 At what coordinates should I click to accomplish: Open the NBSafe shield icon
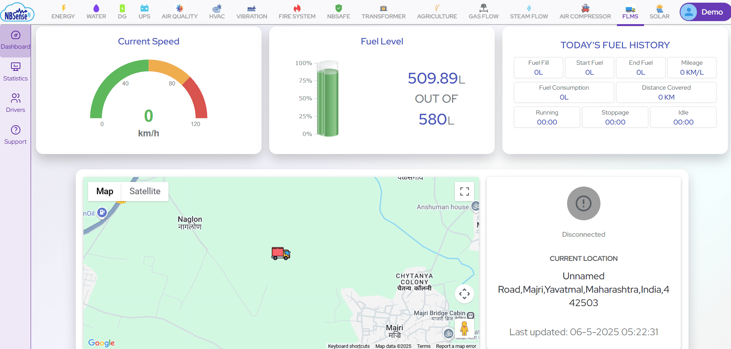[x=339, y=8]
